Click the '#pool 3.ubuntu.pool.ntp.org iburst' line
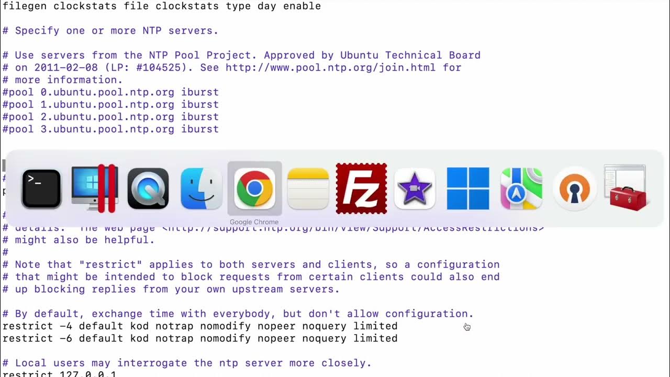This screenshot has height=377, width=670. click(x=110, y=129)
